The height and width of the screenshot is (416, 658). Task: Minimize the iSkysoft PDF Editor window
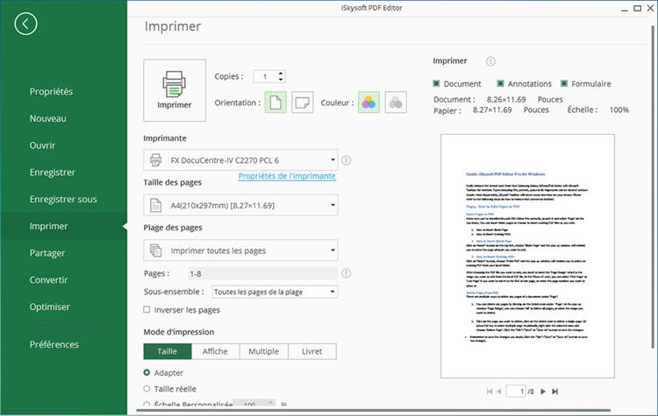click(x=624, y=8)
